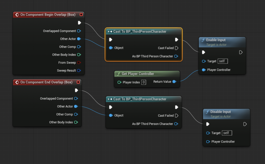Click Other Actor pin on Begin Overlap node

(79, 39)
